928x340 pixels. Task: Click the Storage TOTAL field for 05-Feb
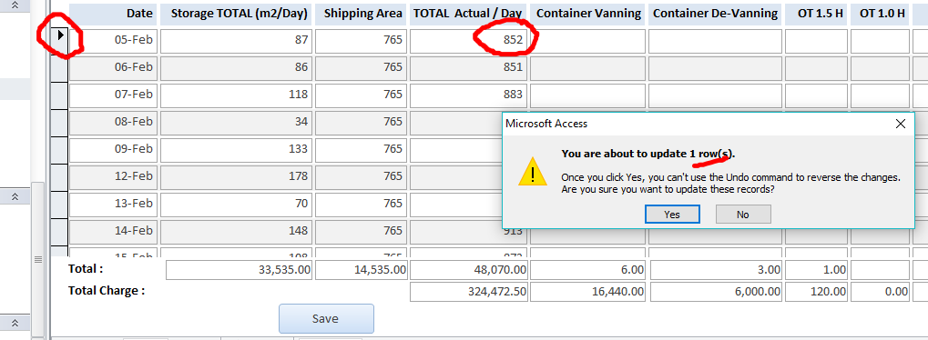pyautogui.click(x=236, y=40)
